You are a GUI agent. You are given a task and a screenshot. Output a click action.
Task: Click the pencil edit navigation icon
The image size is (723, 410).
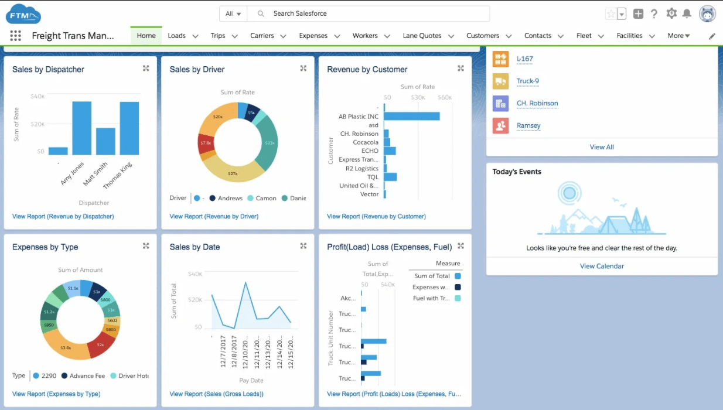[712, 36]
